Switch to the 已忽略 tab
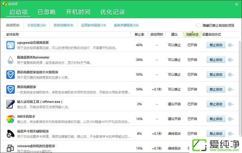The image size is (242, 153). [x=47, y=12]
